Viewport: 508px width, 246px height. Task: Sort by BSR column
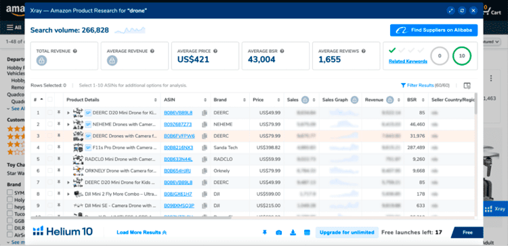coord(423,100)
